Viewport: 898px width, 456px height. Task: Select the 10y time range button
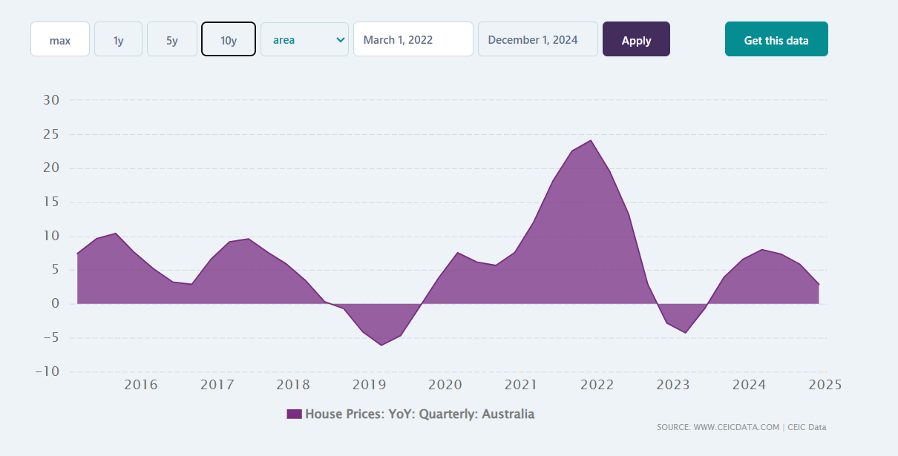pos(229,40)
